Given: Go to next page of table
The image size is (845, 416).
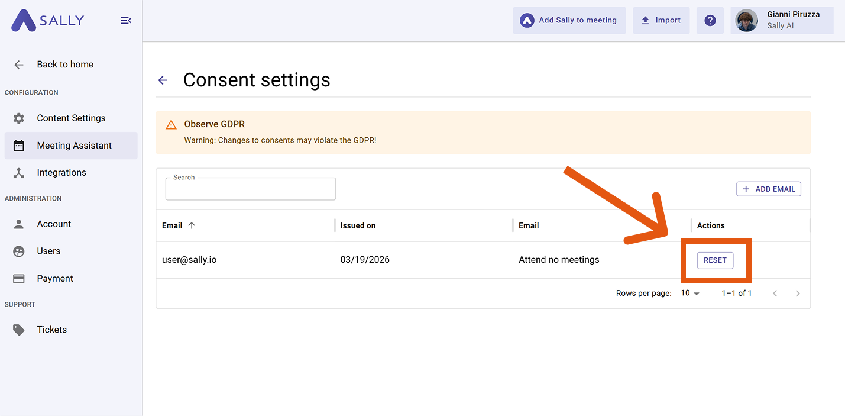Looking at the screenshot, I should 797,294.
